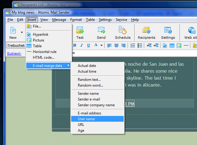Expand E-mail merge data submenu

pyautogui.click(x=48, y=66)
